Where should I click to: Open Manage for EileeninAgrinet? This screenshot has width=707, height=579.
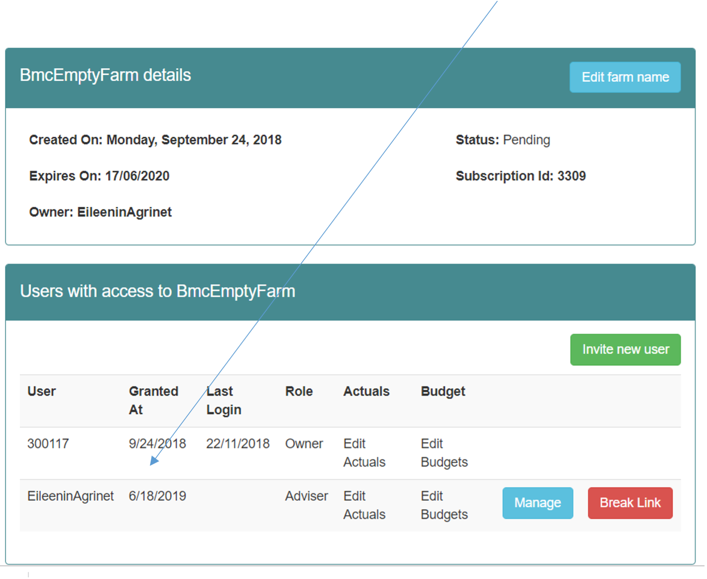point(537,503)
